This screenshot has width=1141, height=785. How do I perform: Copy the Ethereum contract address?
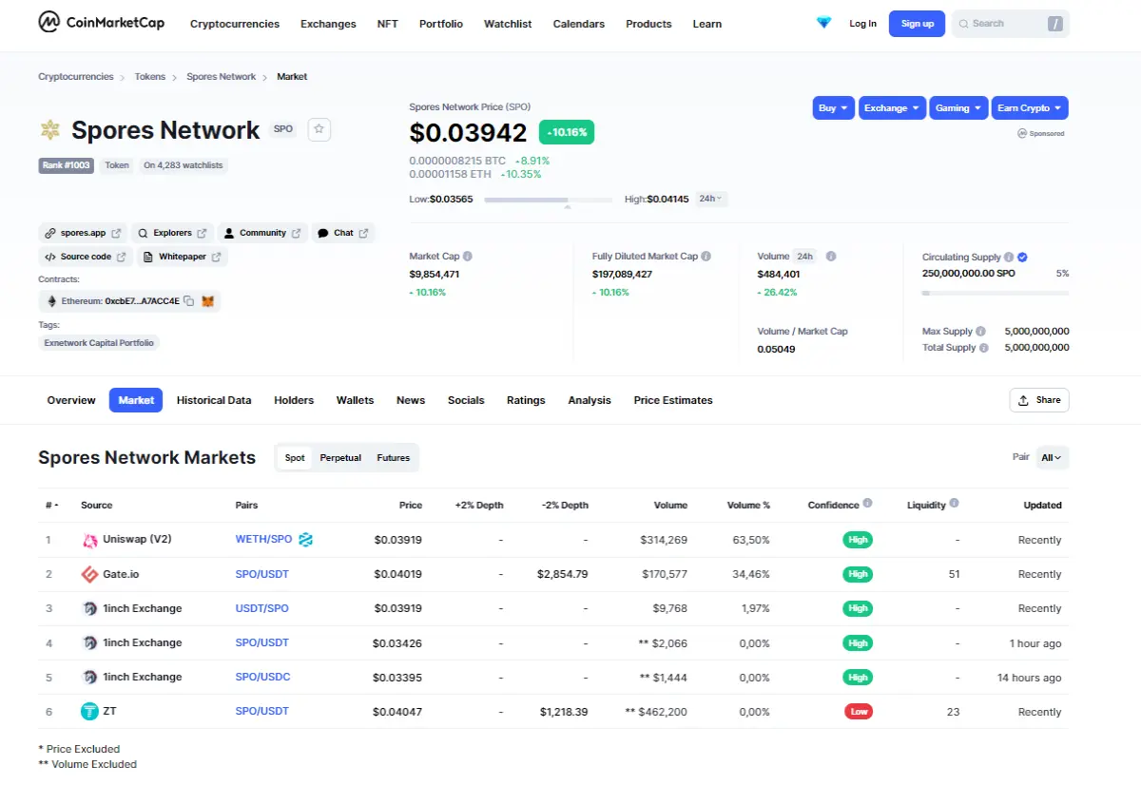(189, 301)
